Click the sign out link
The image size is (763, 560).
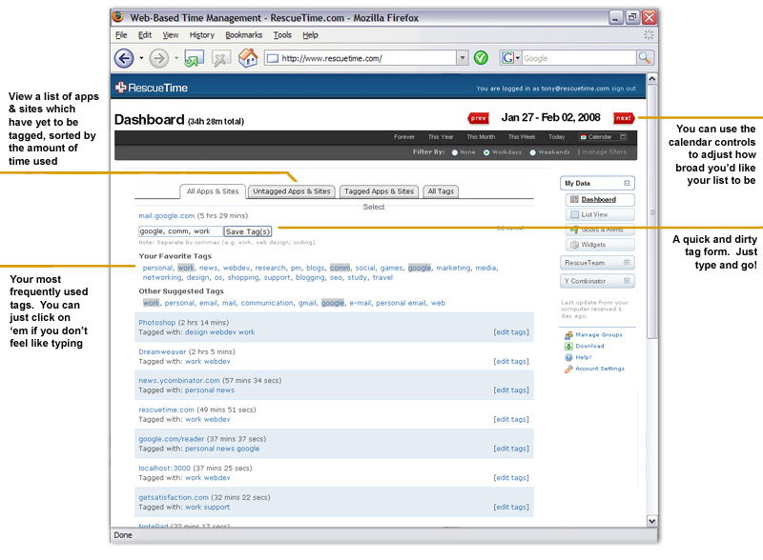624,89
